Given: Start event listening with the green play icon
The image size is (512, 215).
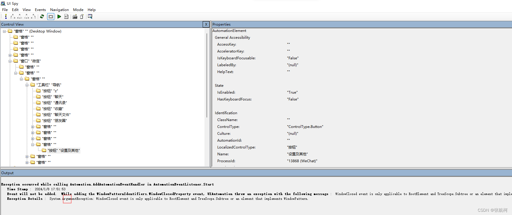Looking at the screenshot, I should click(59, 17).
